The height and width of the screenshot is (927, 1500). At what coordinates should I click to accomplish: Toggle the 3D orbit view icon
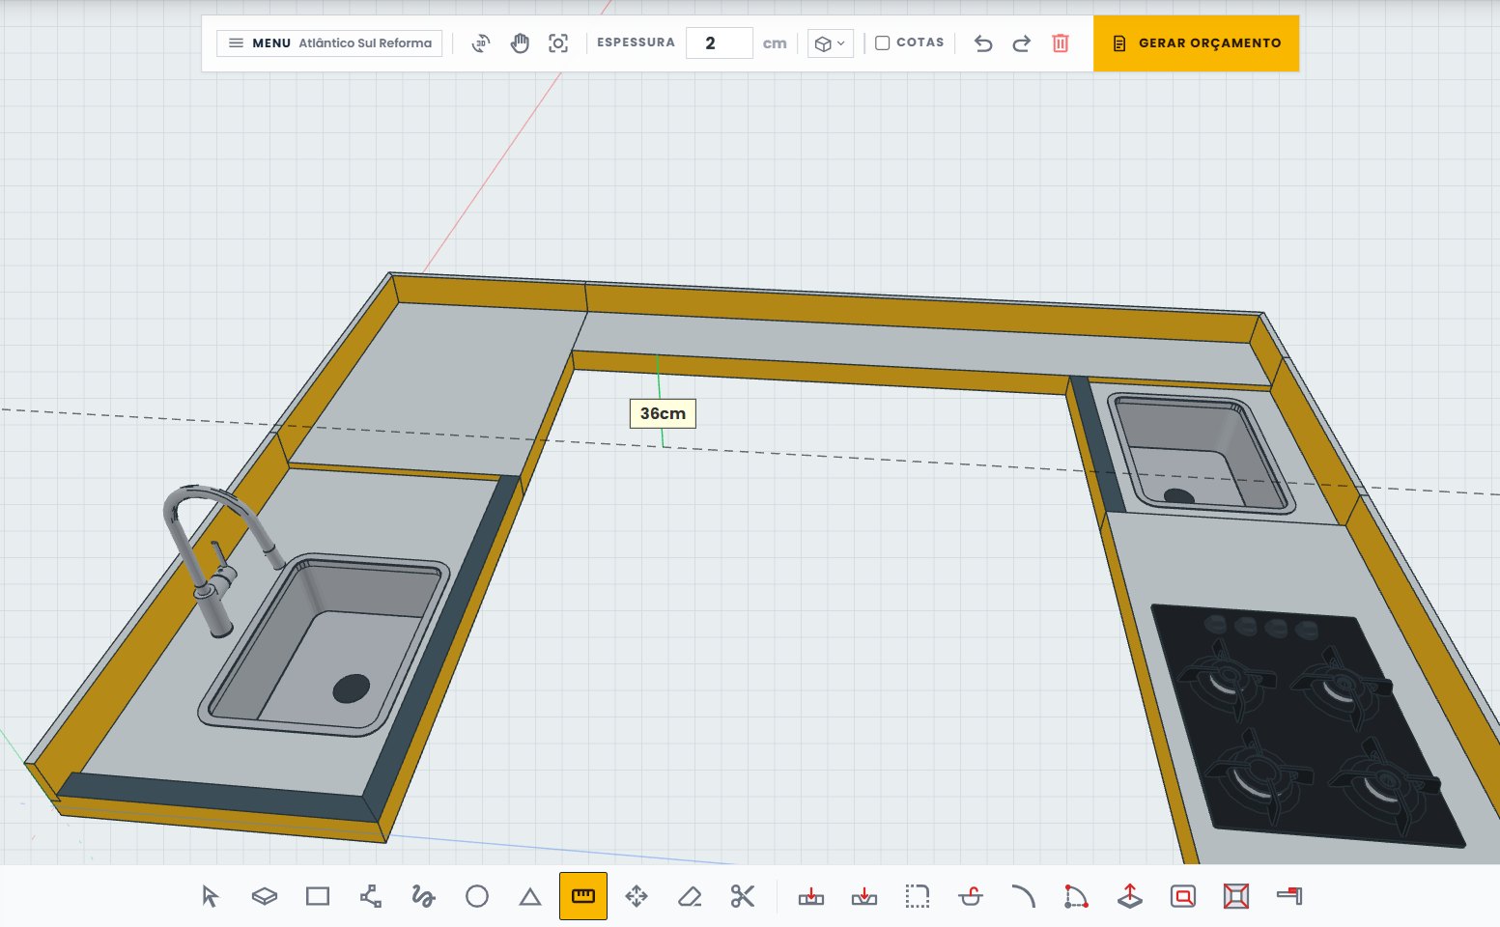pos(480,43)
